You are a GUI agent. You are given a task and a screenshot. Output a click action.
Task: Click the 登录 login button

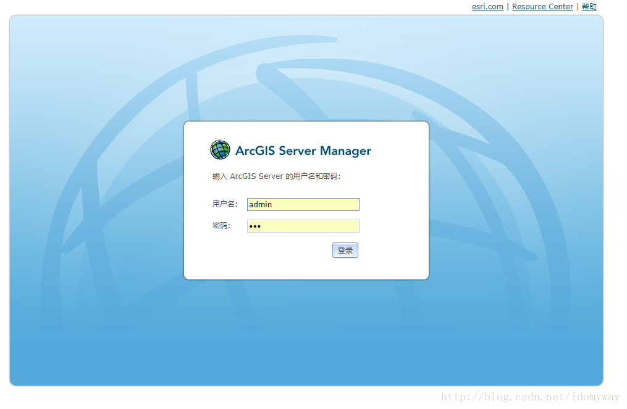pyautogui.click(x=345, y=250)
